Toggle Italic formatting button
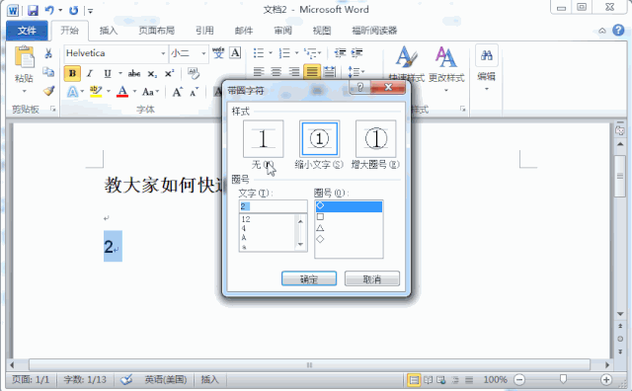The height and width of the screenshot is (391, 632). 90,73
